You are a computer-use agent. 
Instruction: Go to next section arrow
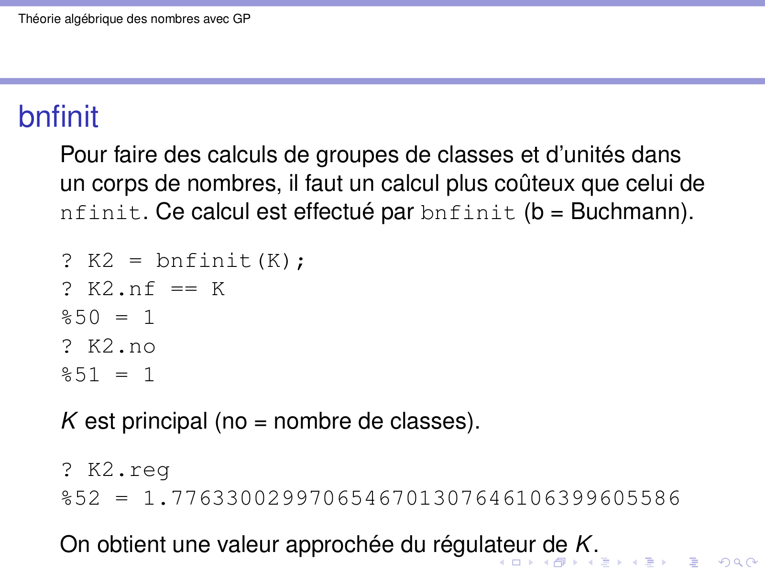[x=664, y=563]
